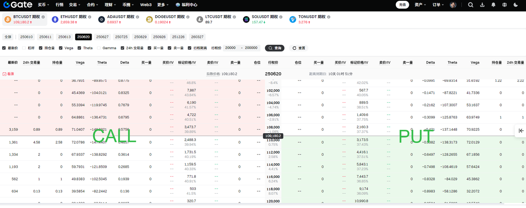Open the notifications bell
This screenshot has width=526, height=208.
(x=493, y=5)
